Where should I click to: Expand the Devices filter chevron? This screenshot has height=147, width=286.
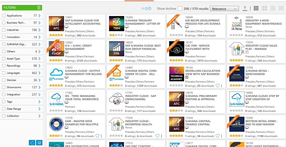pyautogui.click(x=39, y=80)
